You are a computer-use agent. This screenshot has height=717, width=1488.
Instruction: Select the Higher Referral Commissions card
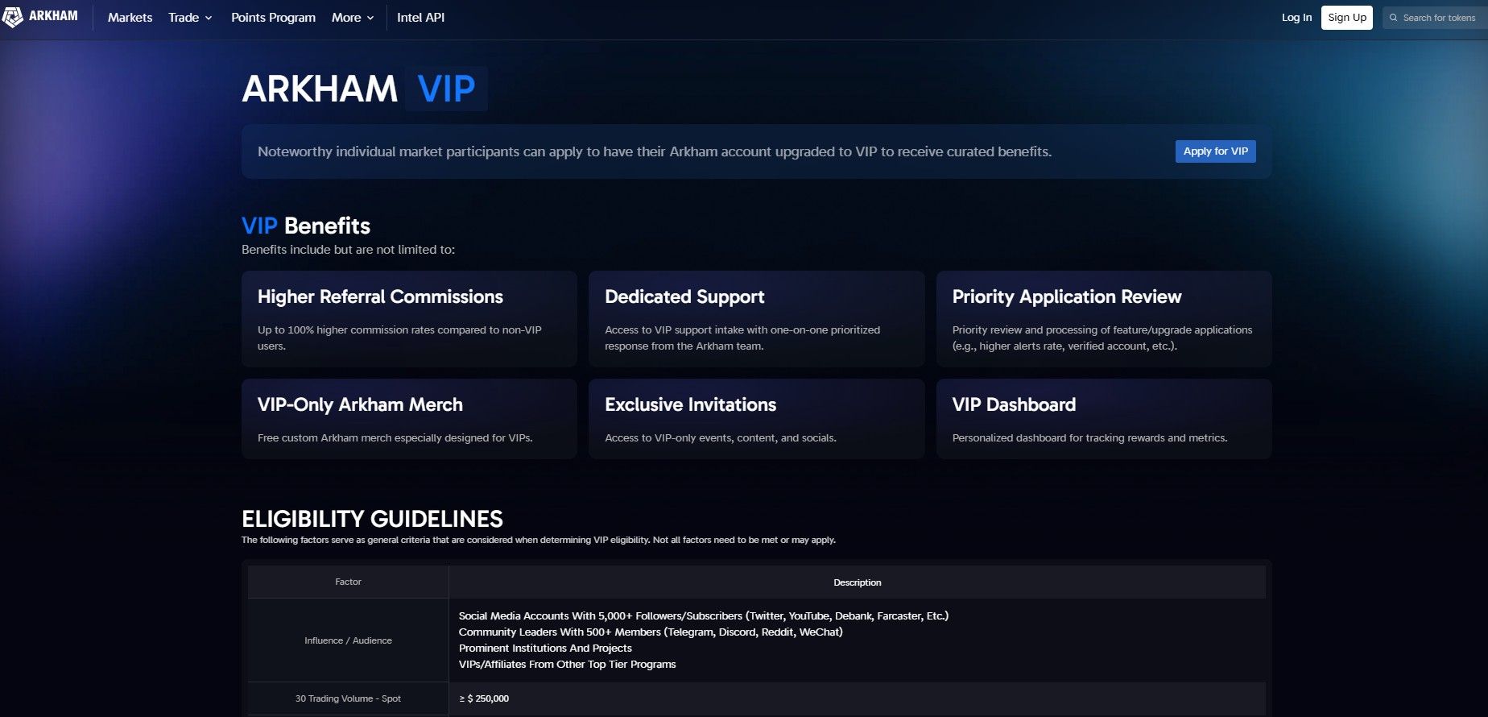409,319
